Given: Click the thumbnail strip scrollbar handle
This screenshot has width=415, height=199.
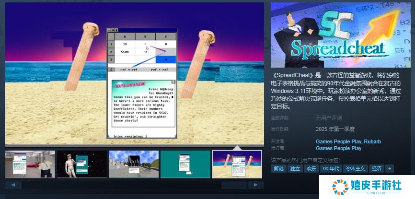Looking at the screenshot, I should pos(234,185).
